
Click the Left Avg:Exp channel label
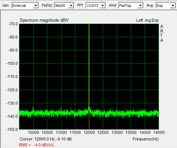click(147, 20)
